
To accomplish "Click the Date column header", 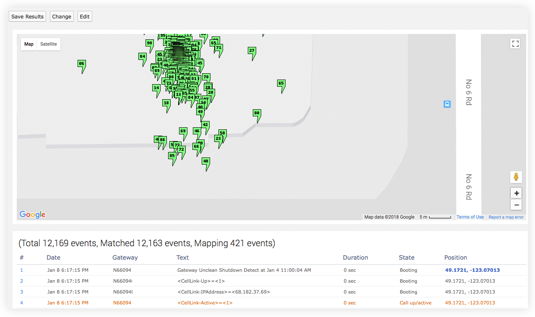I will point(54,258).
